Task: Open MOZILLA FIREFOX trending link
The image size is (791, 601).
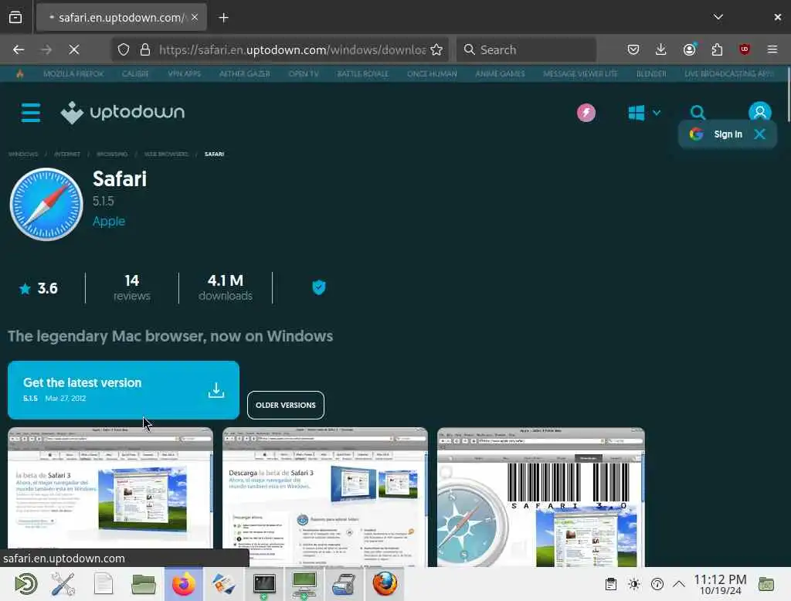Action: (x=73, y=73)
